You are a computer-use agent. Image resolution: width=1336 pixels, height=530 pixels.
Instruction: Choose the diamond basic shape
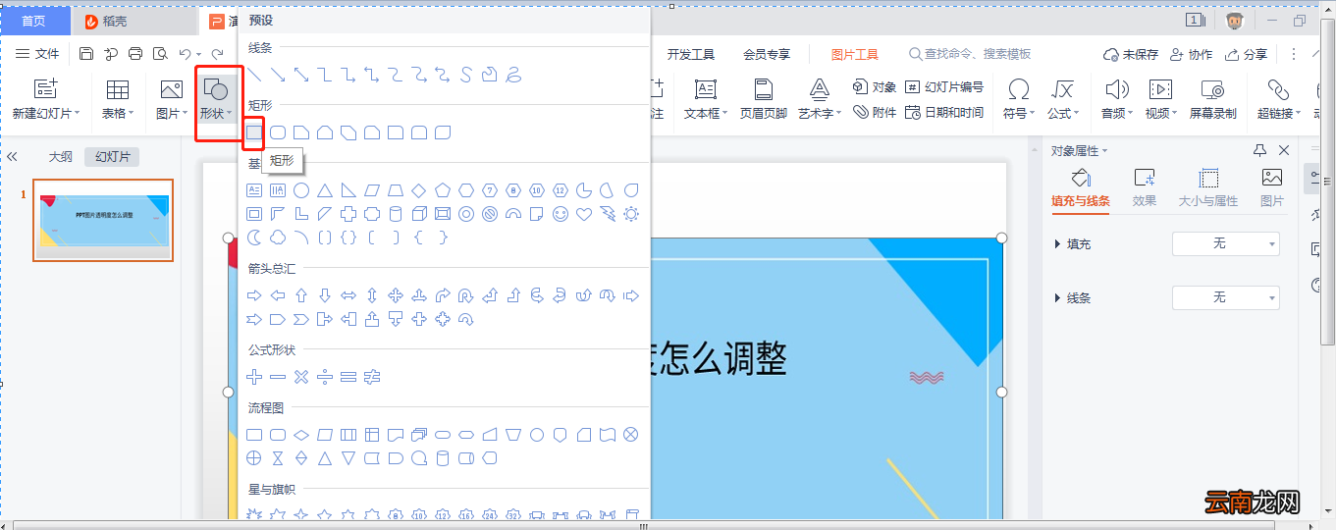[419, 189]
